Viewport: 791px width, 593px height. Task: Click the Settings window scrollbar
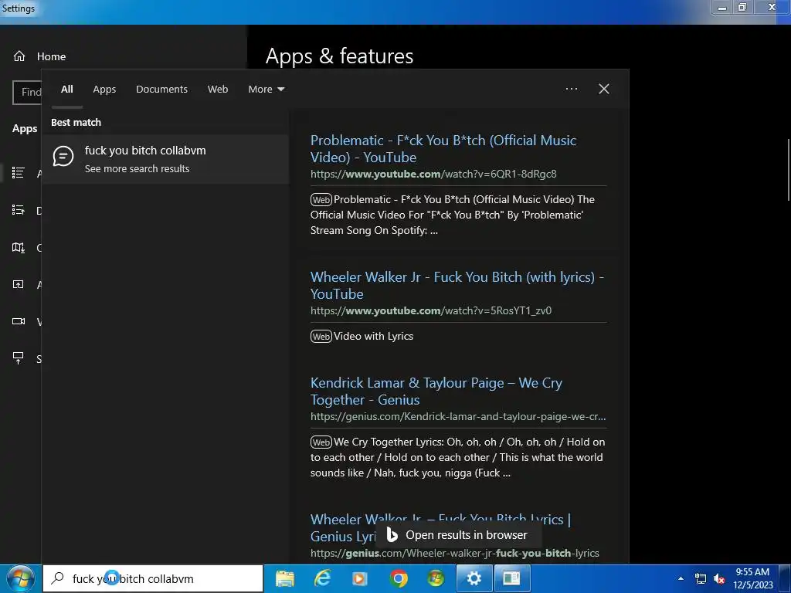coord(787,170)
